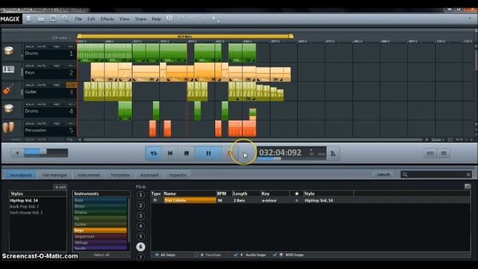Toggle the metronome icon beside time display
Viewport: 478px width, 269px height.
pos(333,153)
